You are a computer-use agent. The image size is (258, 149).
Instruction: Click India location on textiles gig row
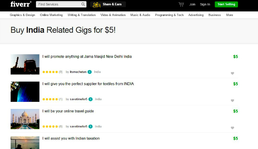[98, 99]
